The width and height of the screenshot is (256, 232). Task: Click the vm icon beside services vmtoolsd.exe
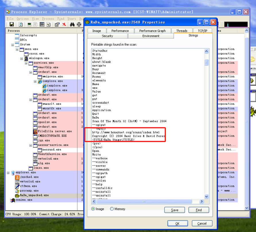pos(35,159)
